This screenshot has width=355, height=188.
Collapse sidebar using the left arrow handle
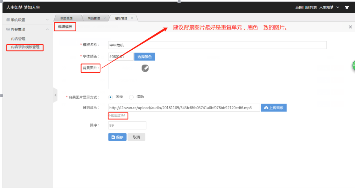(x=55, y=95)
